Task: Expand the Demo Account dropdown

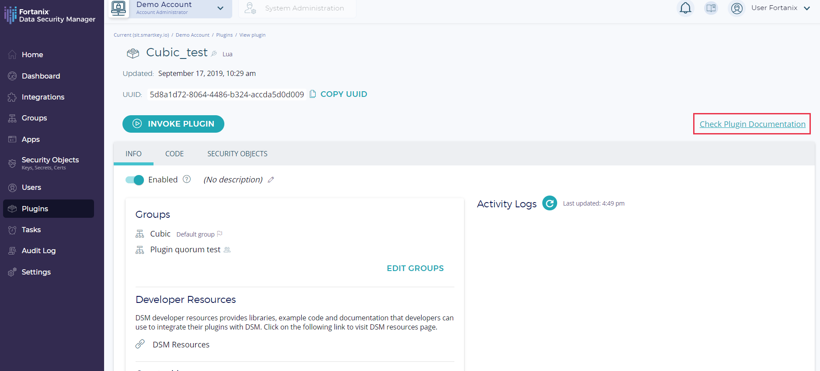Action: [x=220, y=8]
